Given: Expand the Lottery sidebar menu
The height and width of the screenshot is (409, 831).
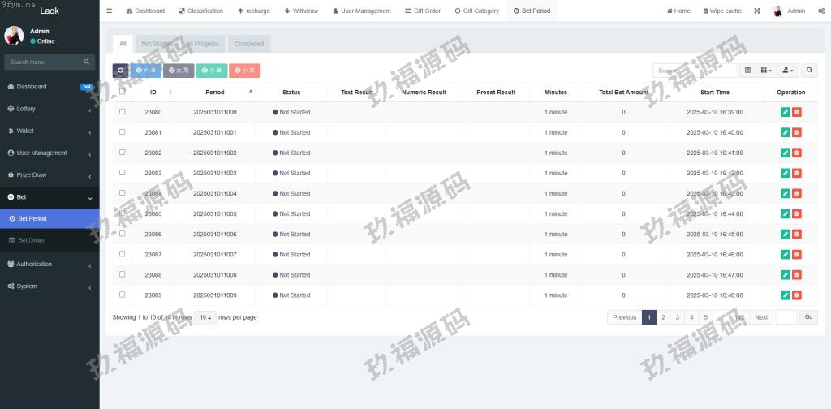Looking at the screenshot, I should pos(49,108).
